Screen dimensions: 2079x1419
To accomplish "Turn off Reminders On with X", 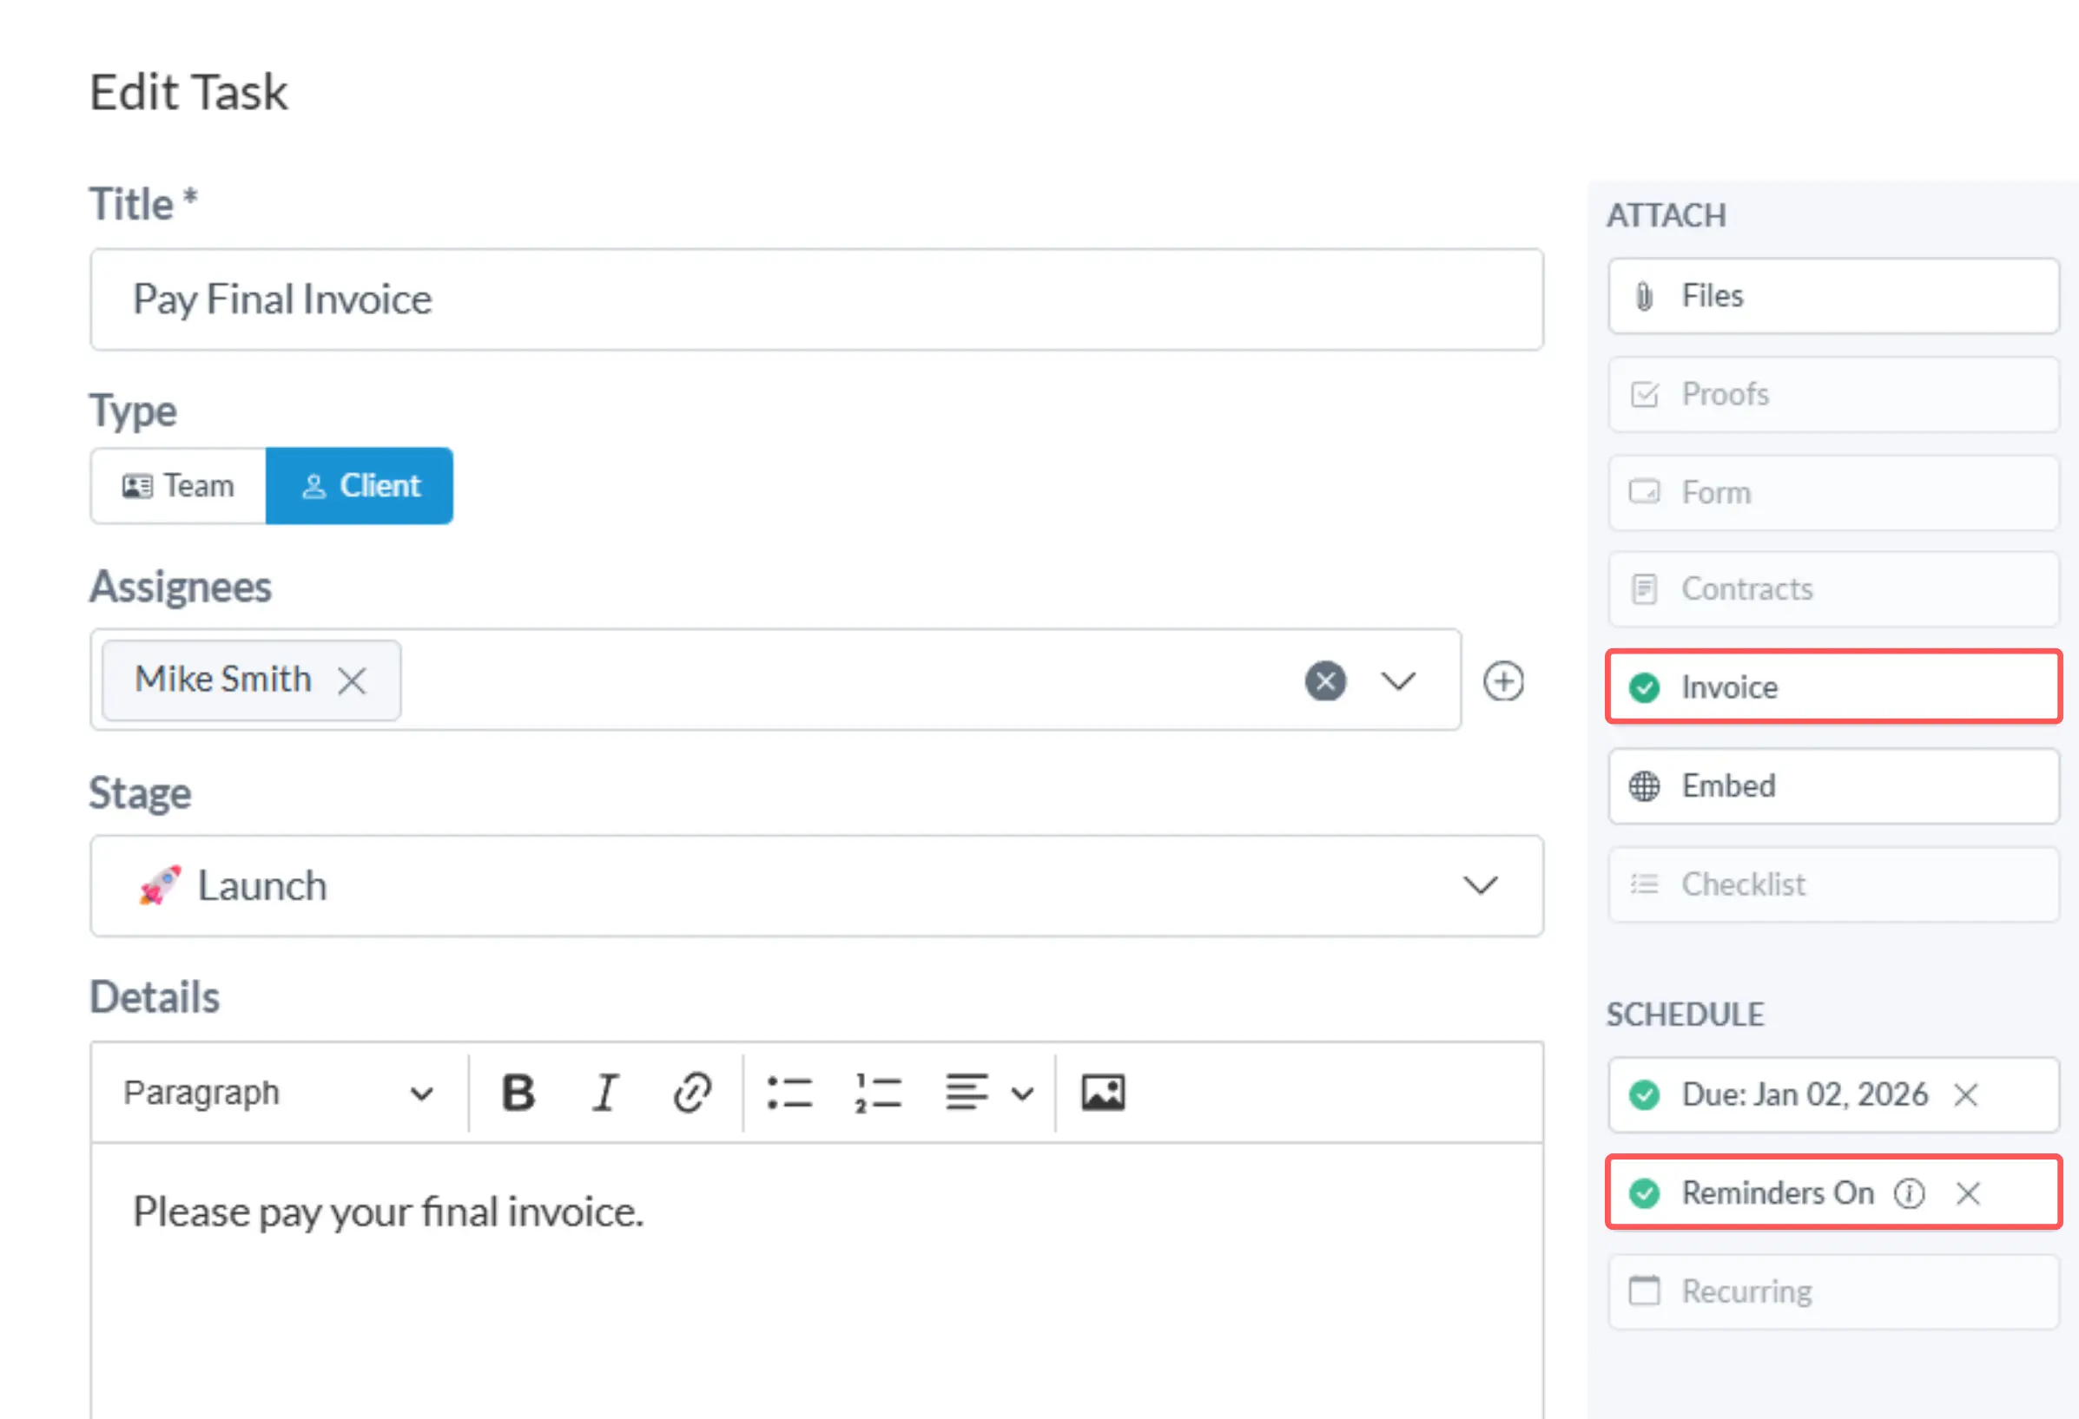I will pos(1967,1192).
